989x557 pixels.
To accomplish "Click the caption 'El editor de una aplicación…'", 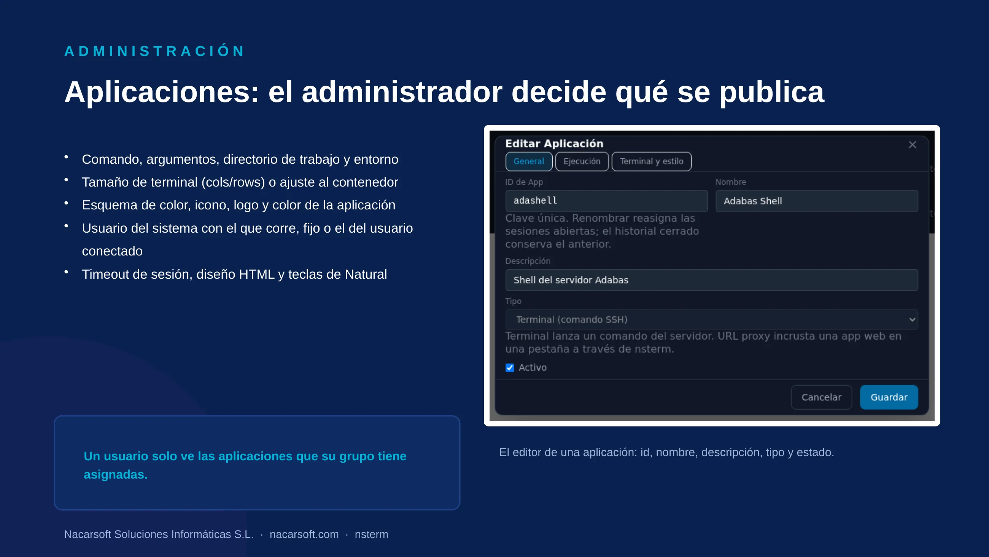I will (666, 452).
